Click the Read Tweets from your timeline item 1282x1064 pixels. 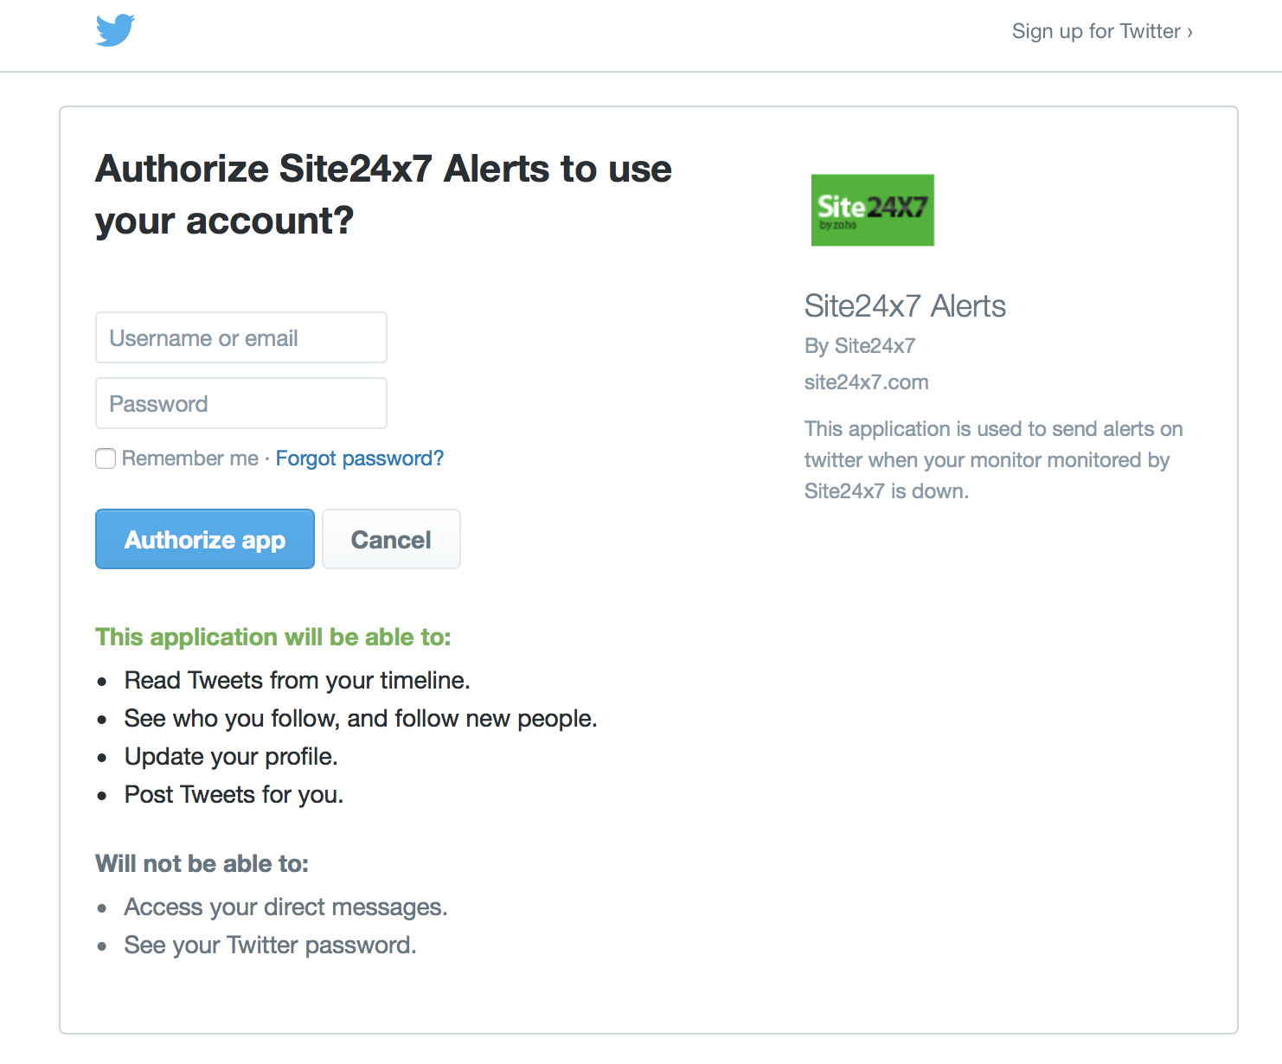297,681
